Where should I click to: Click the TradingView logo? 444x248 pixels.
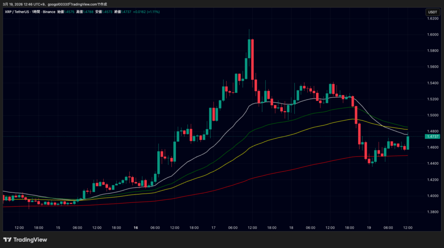[x=25, y=240]
